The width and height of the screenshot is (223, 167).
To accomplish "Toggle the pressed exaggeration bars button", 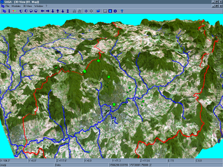I will 79,11.
